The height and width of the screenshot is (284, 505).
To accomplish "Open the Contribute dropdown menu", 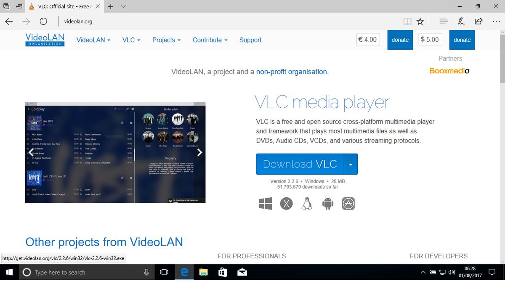I will point(210,40).
